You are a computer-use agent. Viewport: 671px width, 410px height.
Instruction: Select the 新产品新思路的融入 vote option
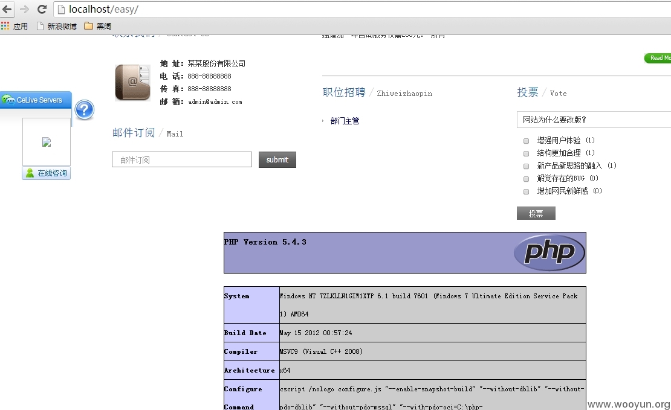point(527,166)
